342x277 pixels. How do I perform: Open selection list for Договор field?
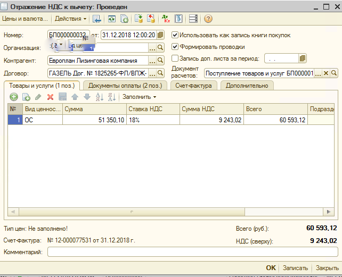click(x=152, y=73)
